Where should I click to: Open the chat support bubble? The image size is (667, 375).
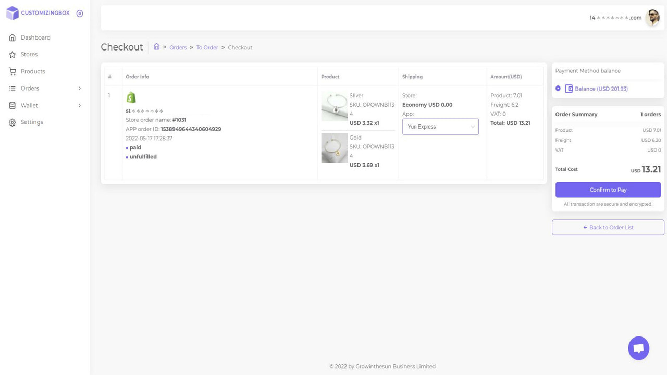(638, 347)
